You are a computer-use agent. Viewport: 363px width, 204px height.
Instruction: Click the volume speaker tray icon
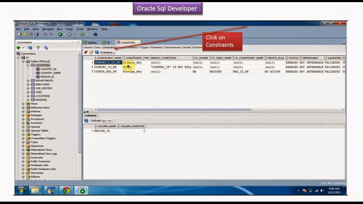(322, 190)
